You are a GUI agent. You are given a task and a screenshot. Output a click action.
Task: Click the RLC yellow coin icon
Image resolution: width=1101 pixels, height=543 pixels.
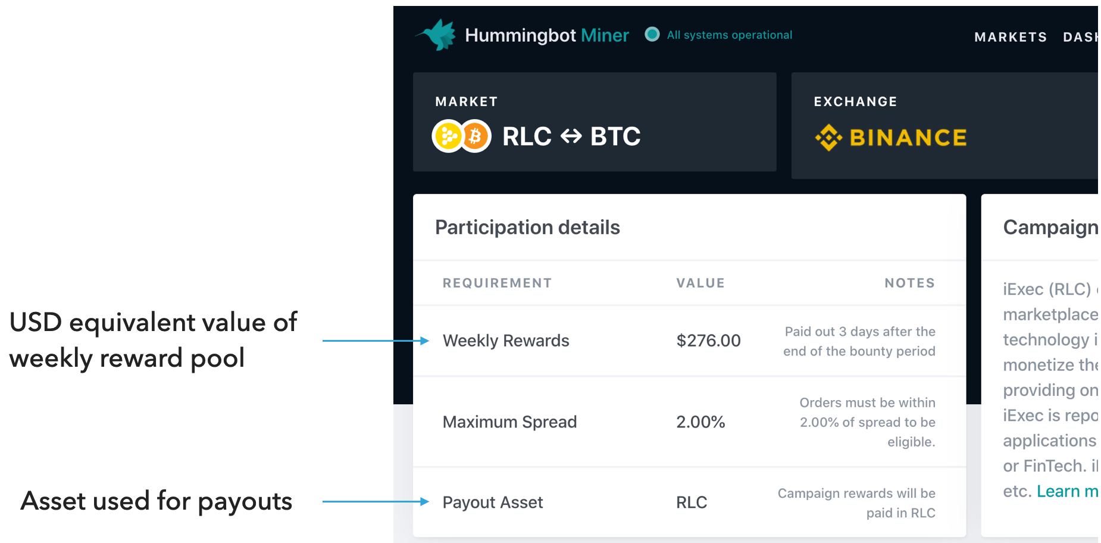tap(448, 136)
